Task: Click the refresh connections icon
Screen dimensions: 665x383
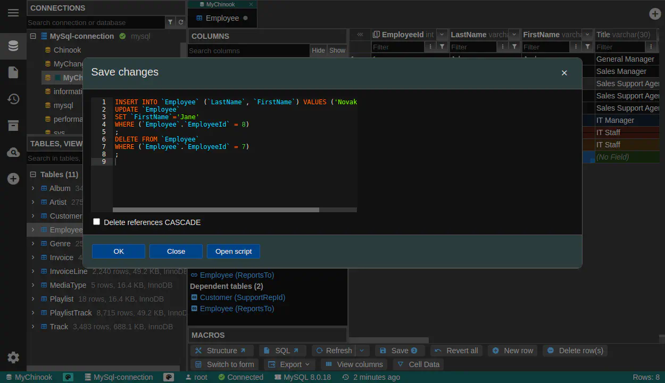Action: (x=181, y=22)
